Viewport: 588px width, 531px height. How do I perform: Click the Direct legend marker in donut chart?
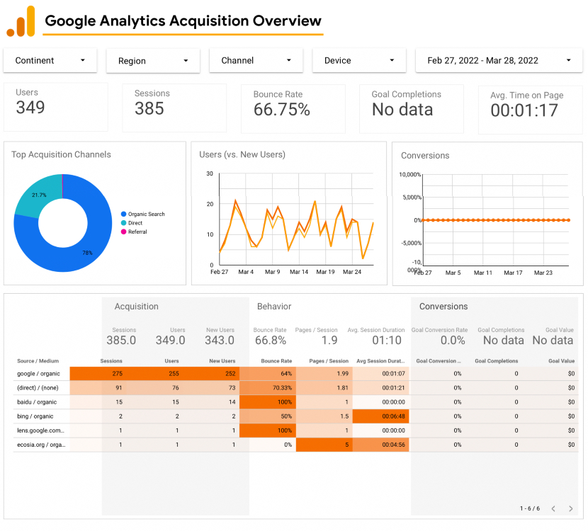123,222
